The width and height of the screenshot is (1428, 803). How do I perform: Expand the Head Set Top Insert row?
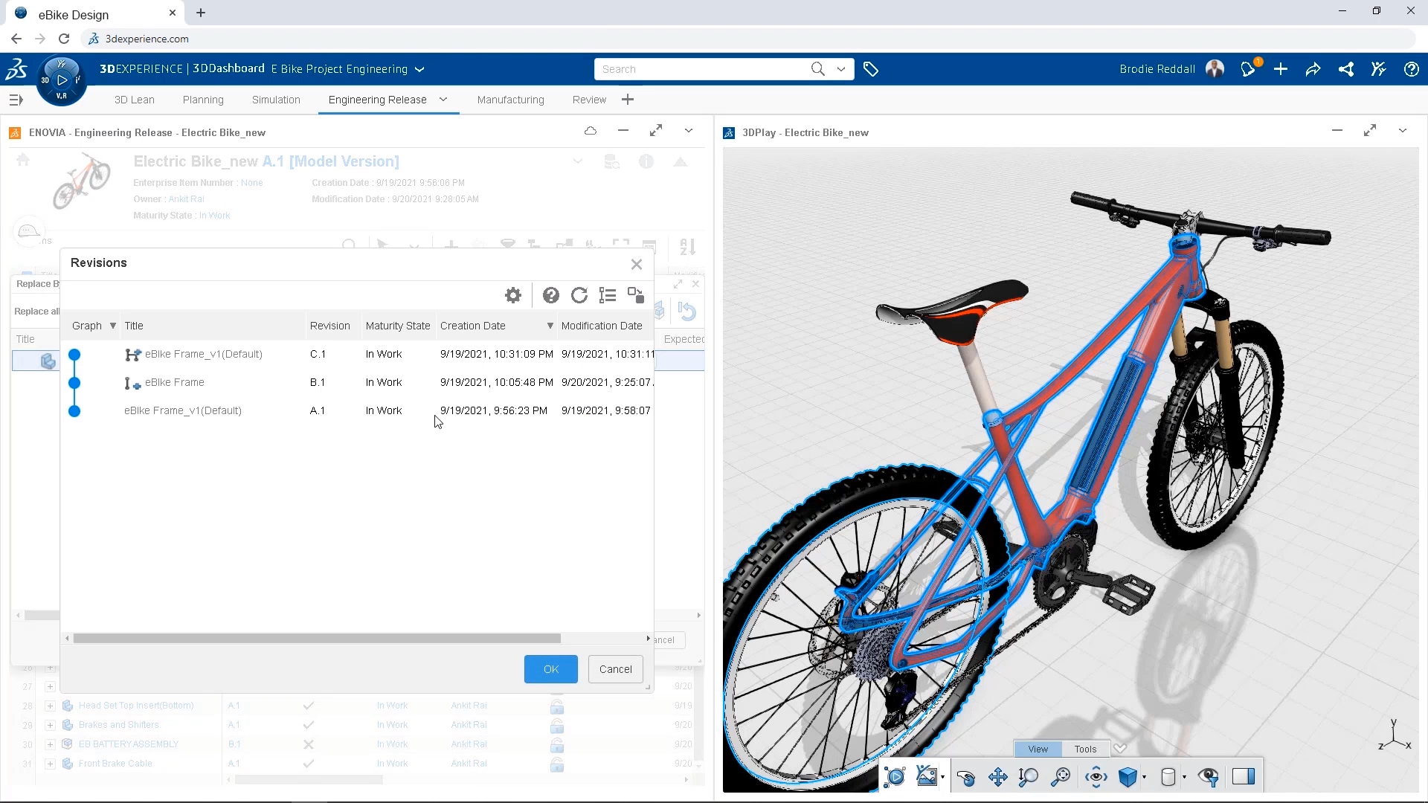pos(49,705)
